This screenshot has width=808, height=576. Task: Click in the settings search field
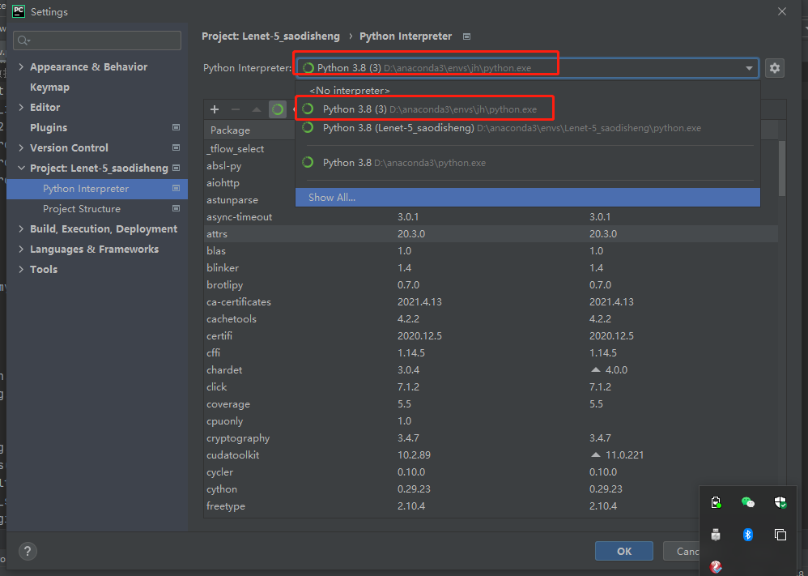(x=97, y=41)
